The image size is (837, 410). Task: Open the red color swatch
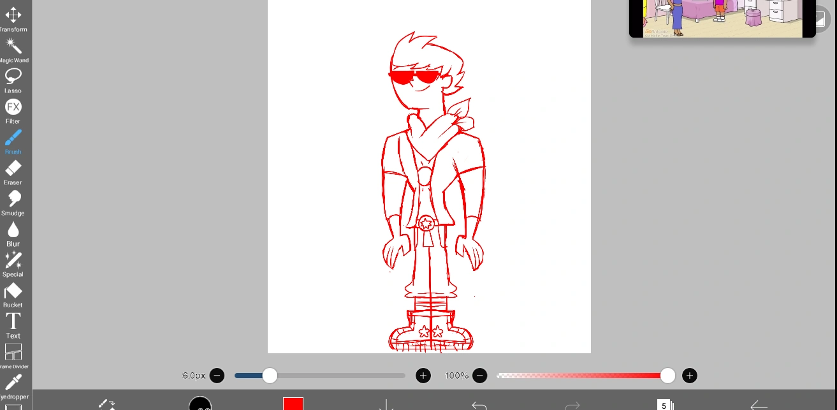[293, 404]
